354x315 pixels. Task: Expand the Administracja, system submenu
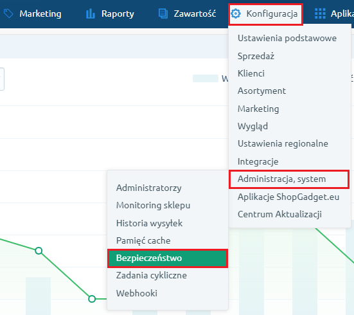289,179
